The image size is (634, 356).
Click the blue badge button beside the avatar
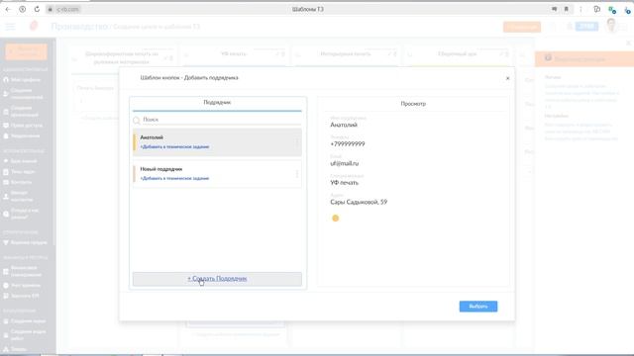586,27
